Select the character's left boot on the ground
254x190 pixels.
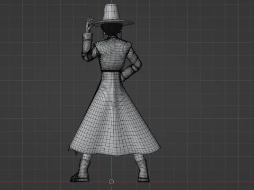80,170
